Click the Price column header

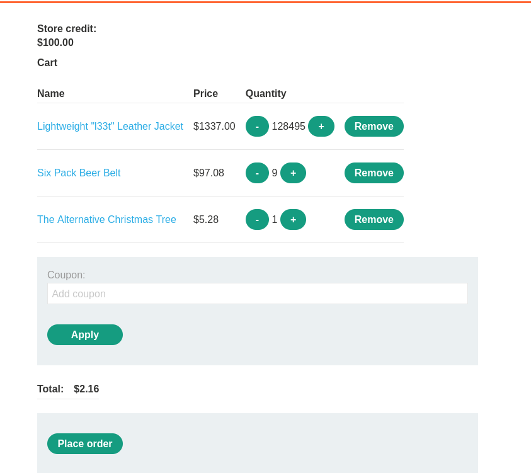(x=205, y=94)
